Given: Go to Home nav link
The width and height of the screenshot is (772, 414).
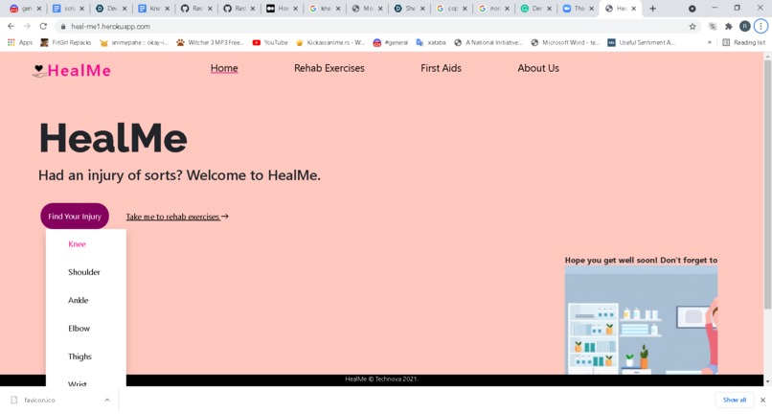Looking at the screenshot, I should (224, 68).
